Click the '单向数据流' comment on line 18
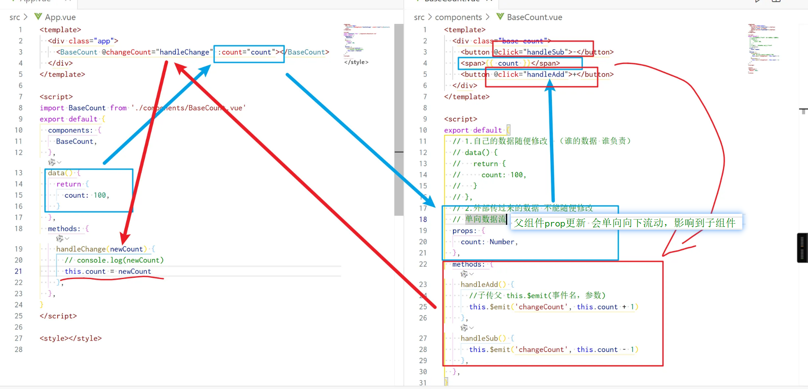Screen dimensions: 808x389 pos(485,219)
